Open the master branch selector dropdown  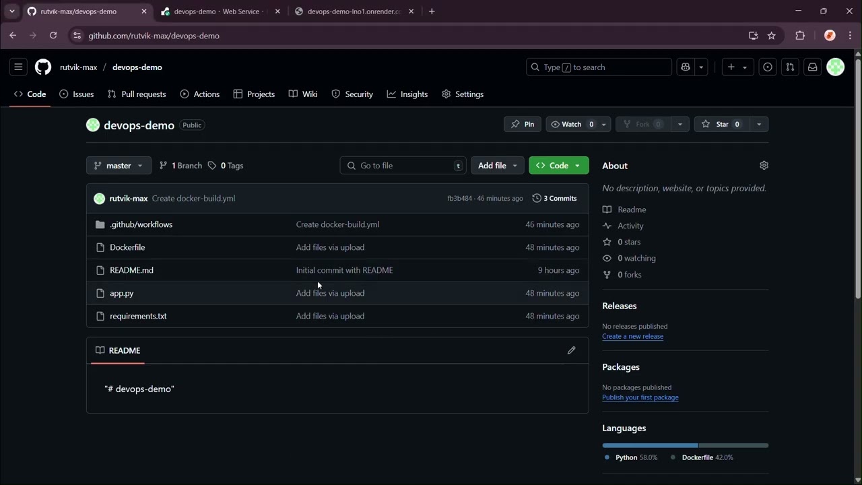tap(119, 166)
